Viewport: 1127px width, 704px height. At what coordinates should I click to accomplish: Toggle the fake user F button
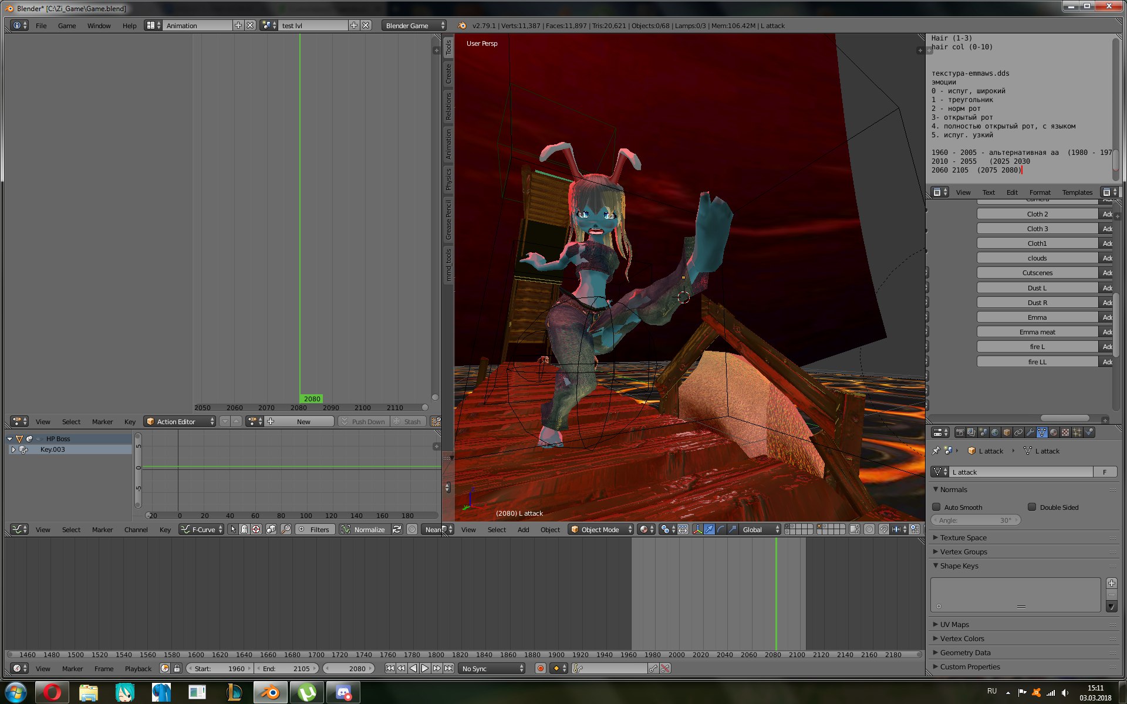pyautogui.click(x=1105, y=472)
